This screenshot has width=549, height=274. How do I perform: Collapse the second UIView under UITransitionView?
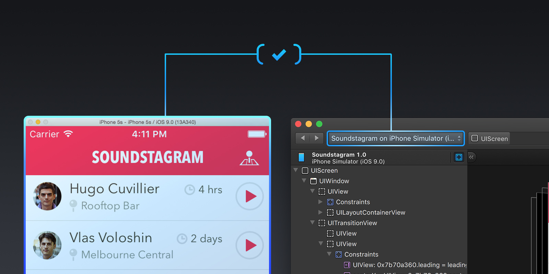(321, 244)
